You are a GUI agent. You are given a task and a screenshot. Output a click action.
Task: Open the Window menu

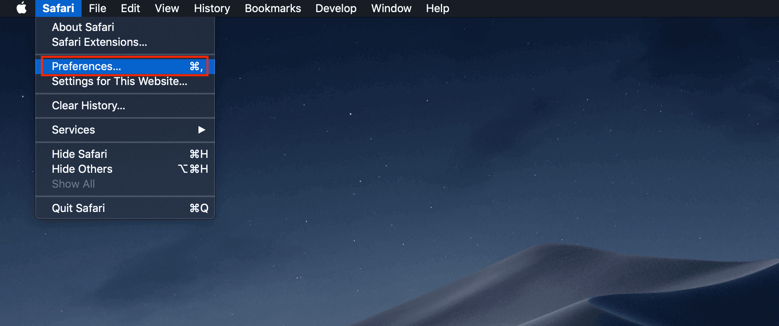pos(391,8)
